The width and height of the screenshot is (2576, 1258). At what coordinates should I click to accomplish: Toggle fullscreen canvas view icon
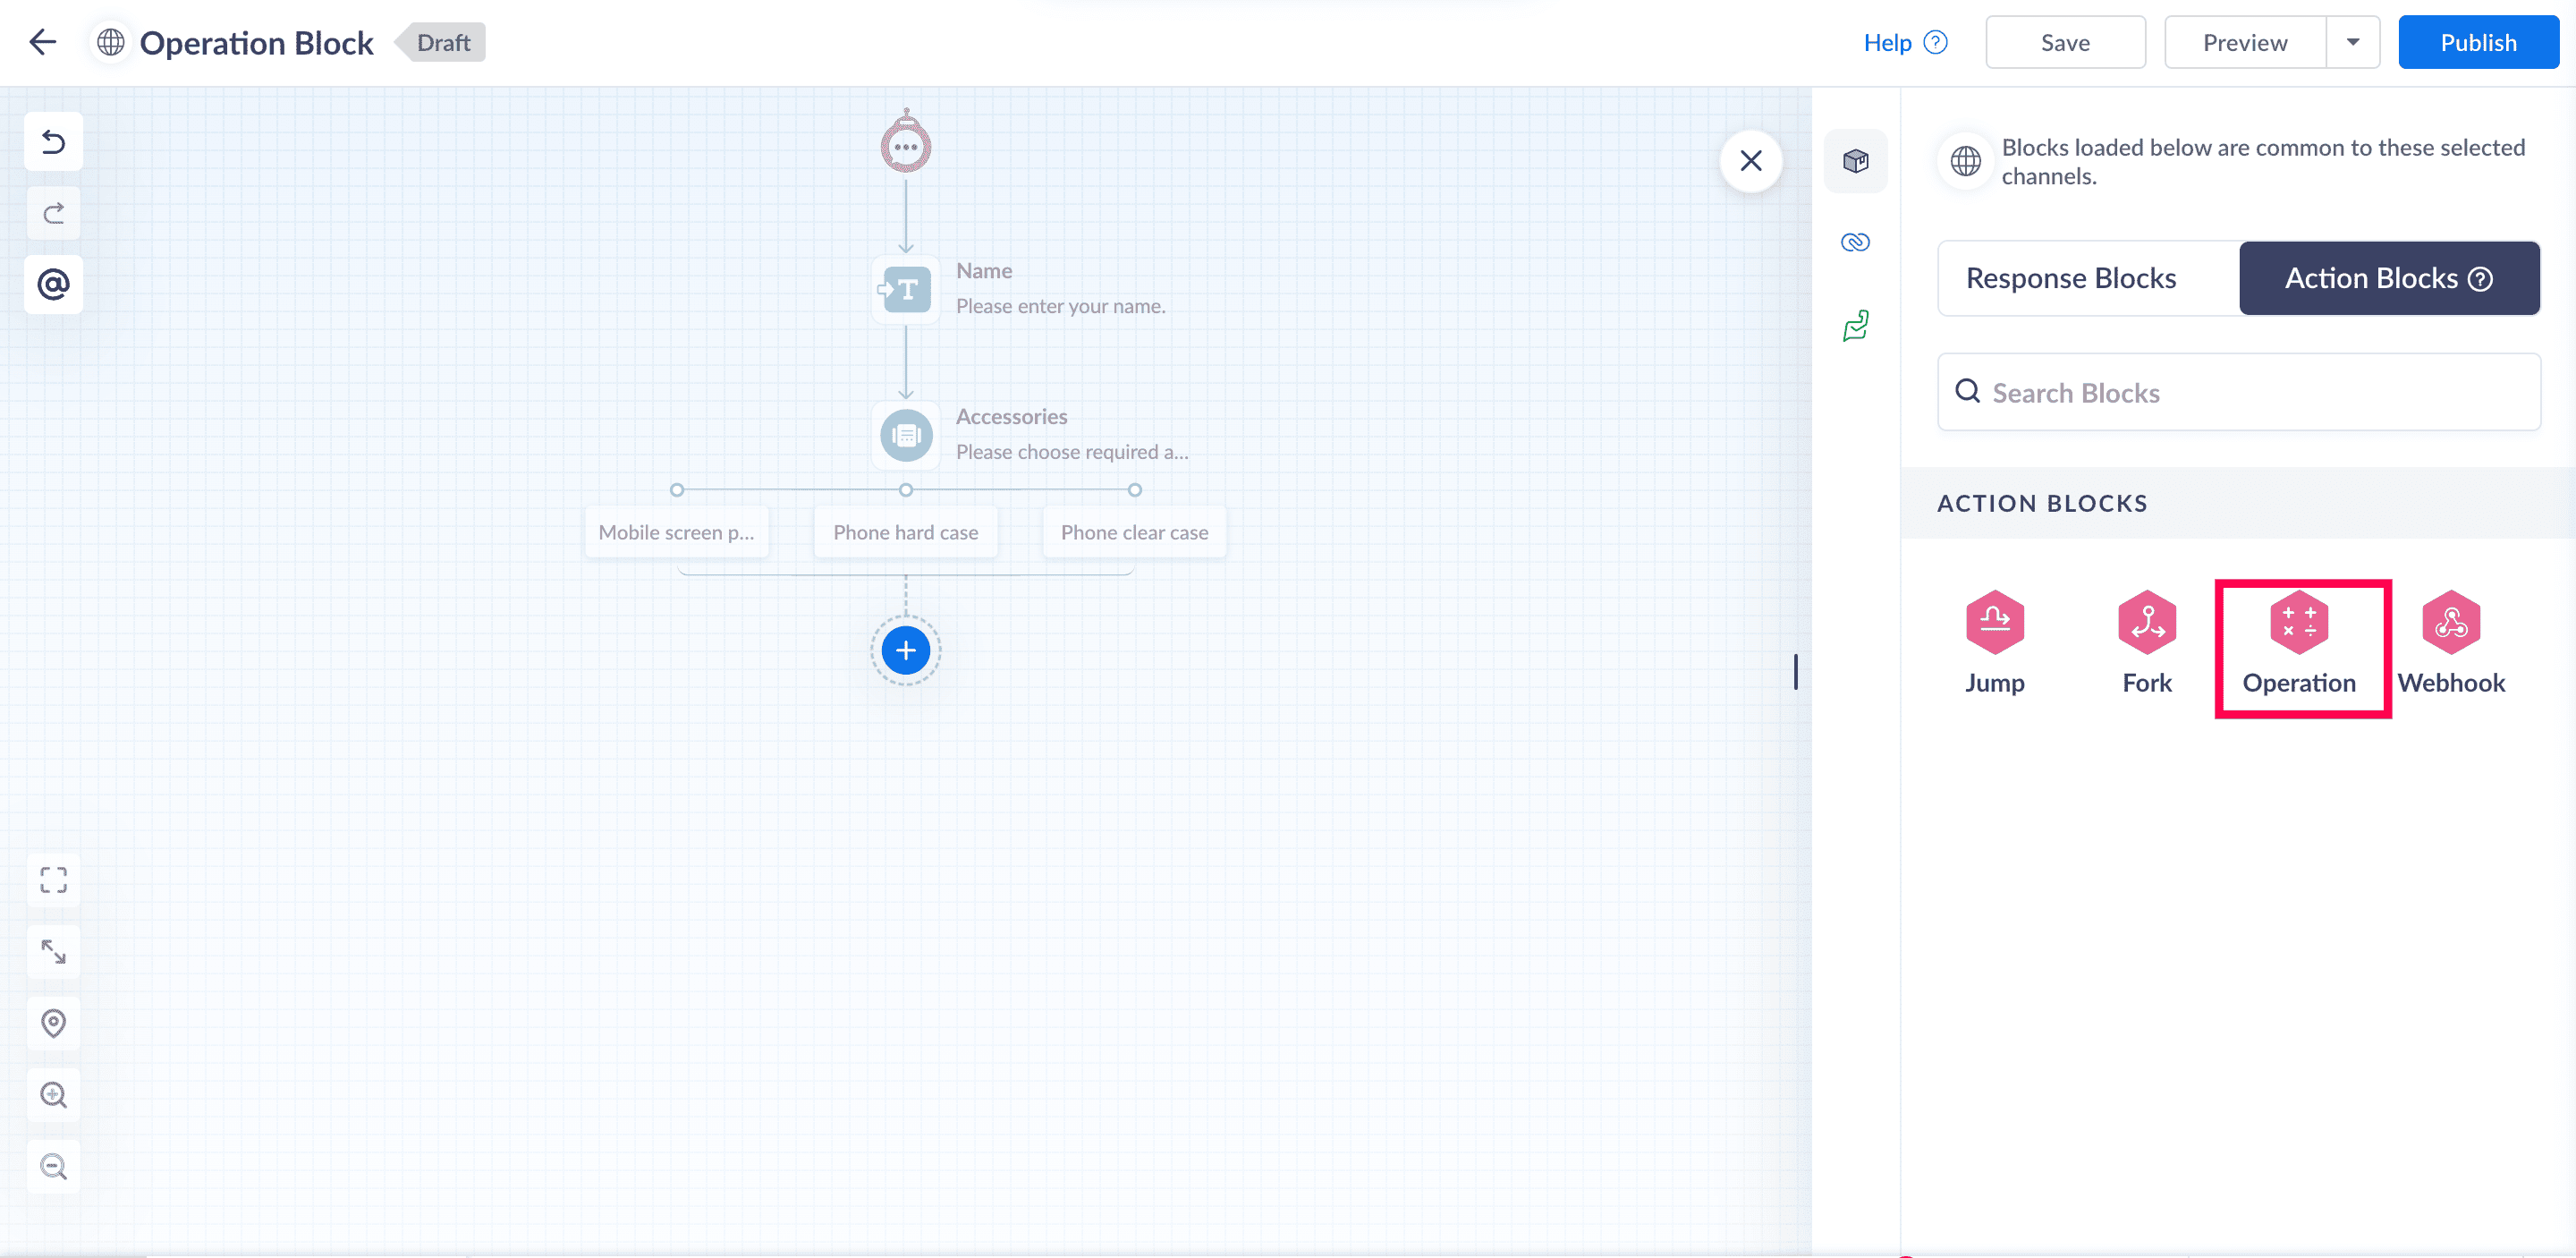[54, 880]
